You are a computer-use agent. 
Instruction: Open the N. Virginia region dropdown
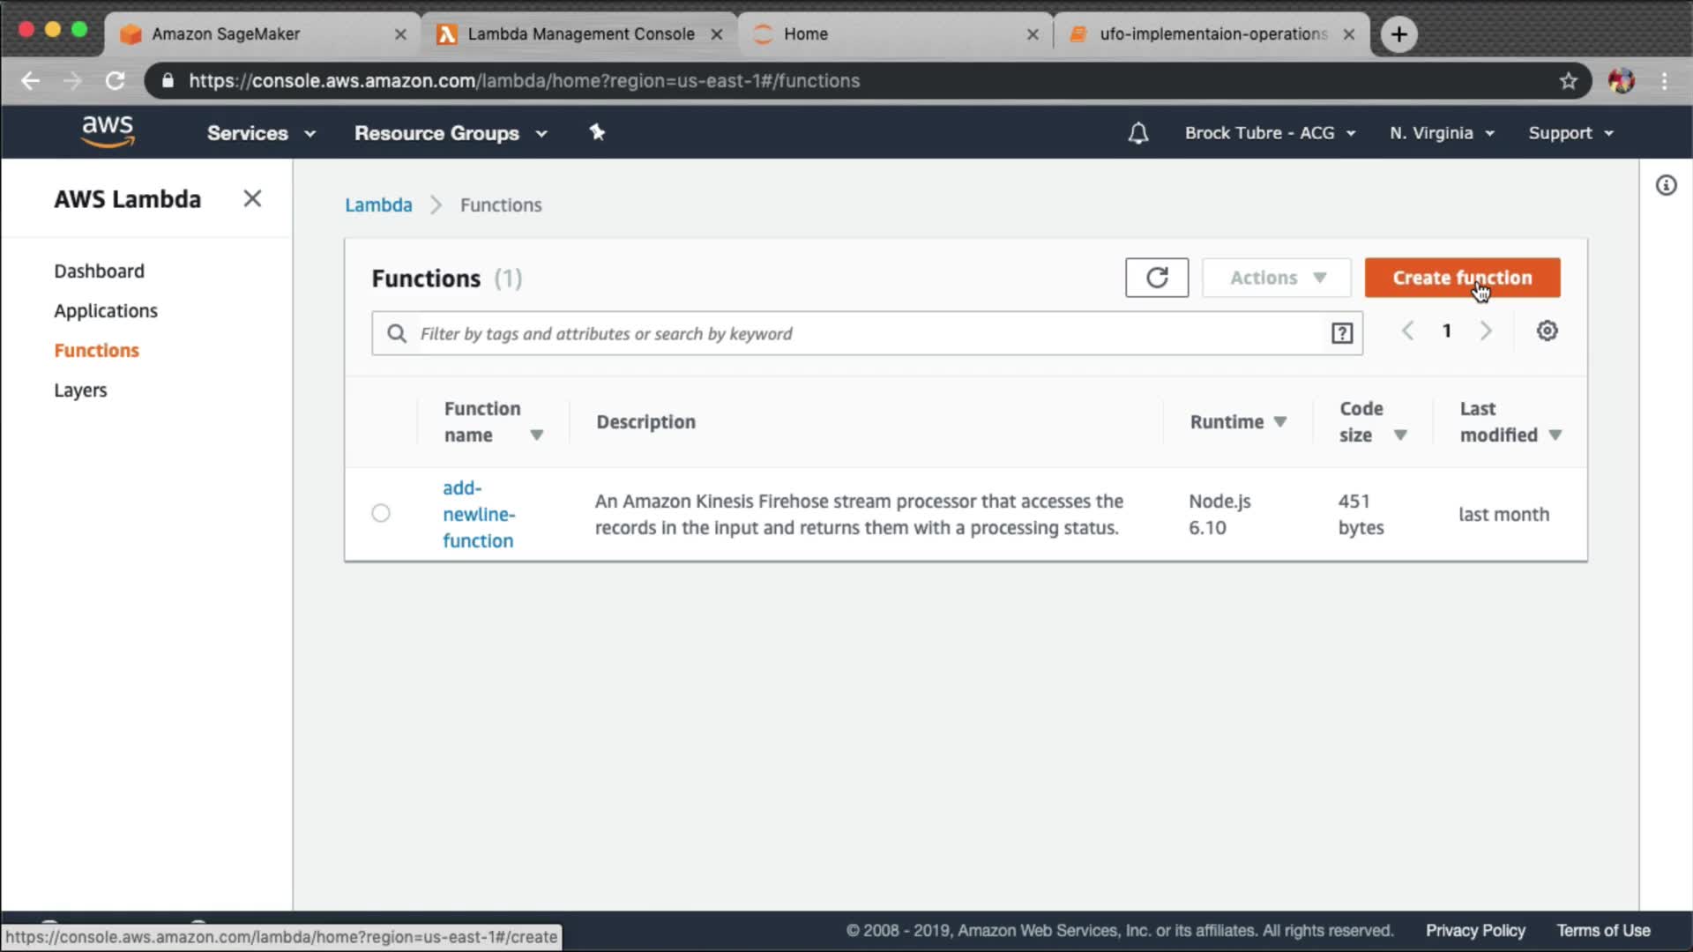(x=1441, y=133)
